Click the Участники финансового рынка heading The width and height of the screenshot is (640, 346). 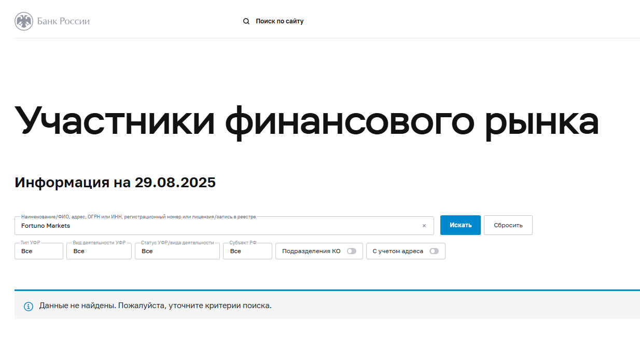coord(307,120)
